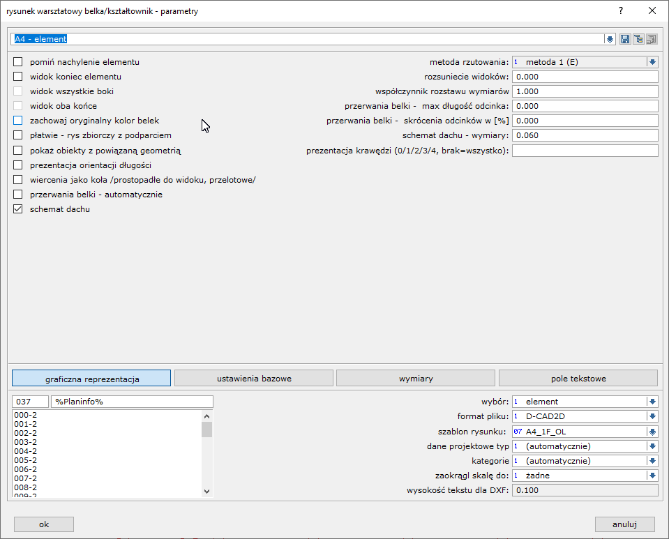Check 'przerwania belki - automatycznie' option

click(x=18, y=195)
